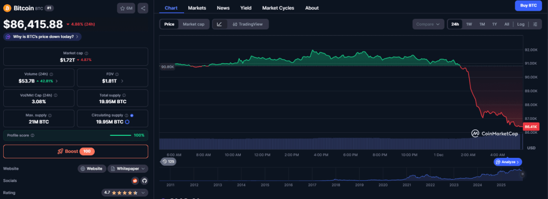Click the Buy BTC button
The height and width of the screenshot is (199, 548).
coord(528,5)
